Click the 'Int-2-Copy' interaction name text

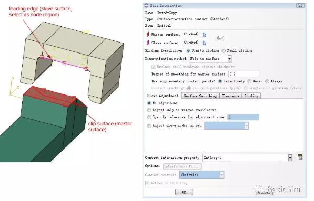click(167, 13)
